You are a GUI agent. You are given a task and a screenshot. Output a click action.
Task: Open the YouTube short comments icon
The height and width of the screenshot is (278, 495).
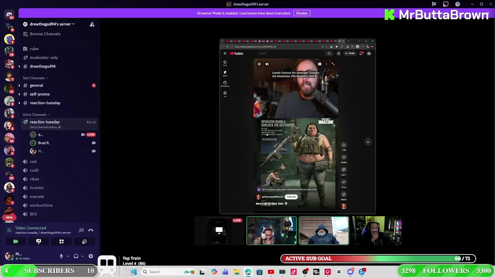coord(343,170)
